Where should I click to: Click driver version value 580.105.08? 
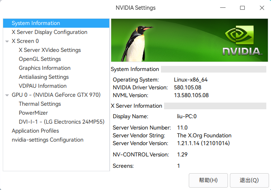pos(188,87)
